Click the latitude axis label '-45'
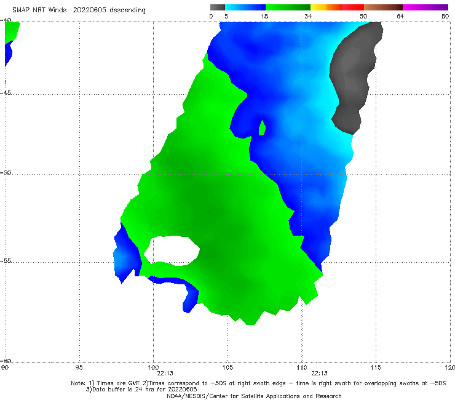The height and width of the screenshot is (400, 455). [x=6, y=93]
